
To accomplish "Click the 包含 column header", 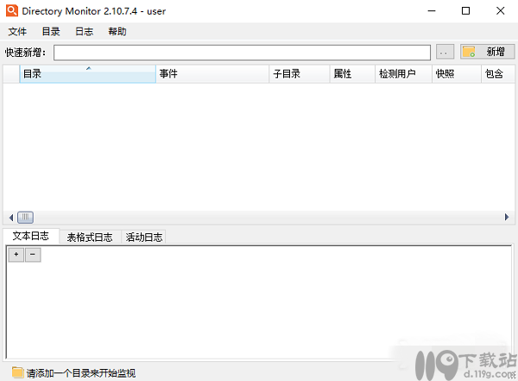I will tap(498, 73).
